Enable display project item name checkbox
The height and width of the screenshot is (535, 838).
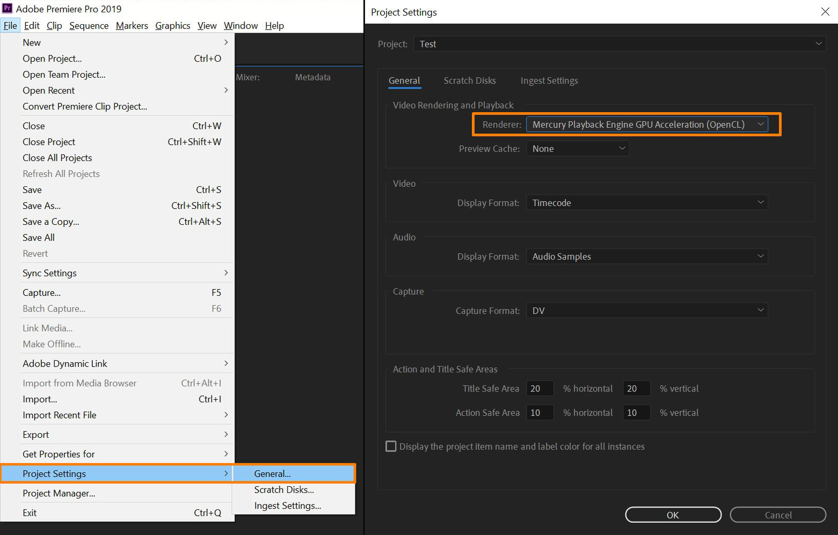[x=391, y=446]
